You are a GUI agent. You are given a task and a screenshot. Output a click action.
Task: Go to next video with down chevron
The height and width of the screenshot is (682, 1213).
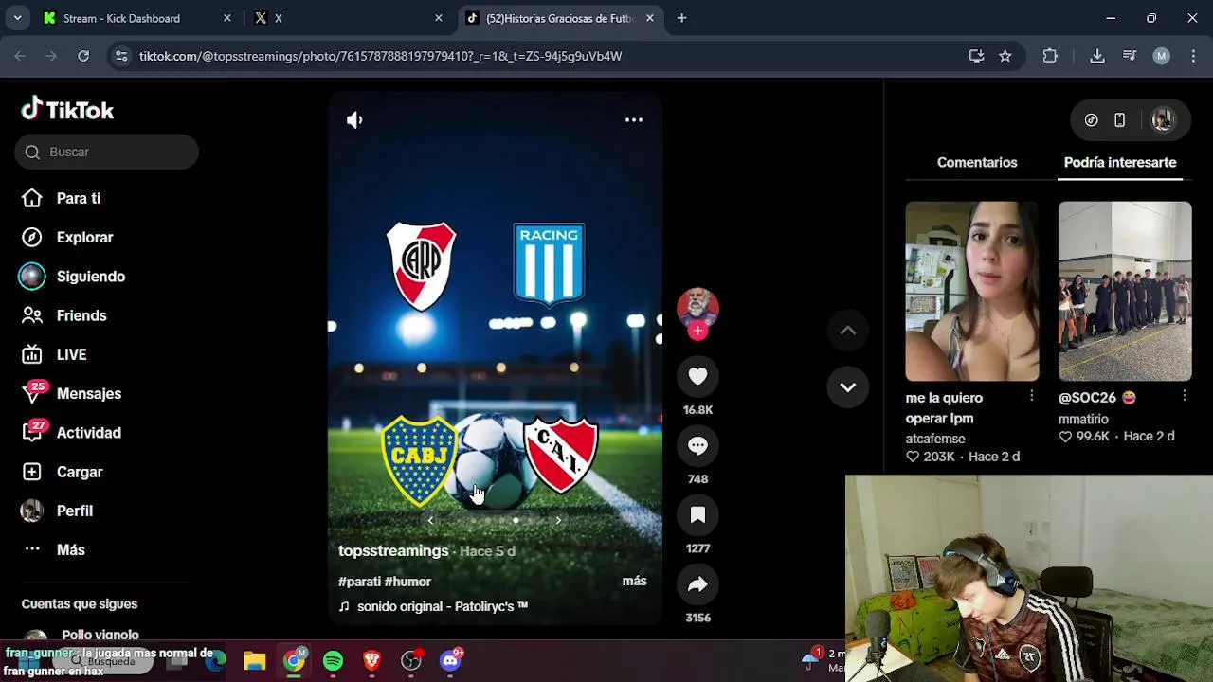click(847, 386)
